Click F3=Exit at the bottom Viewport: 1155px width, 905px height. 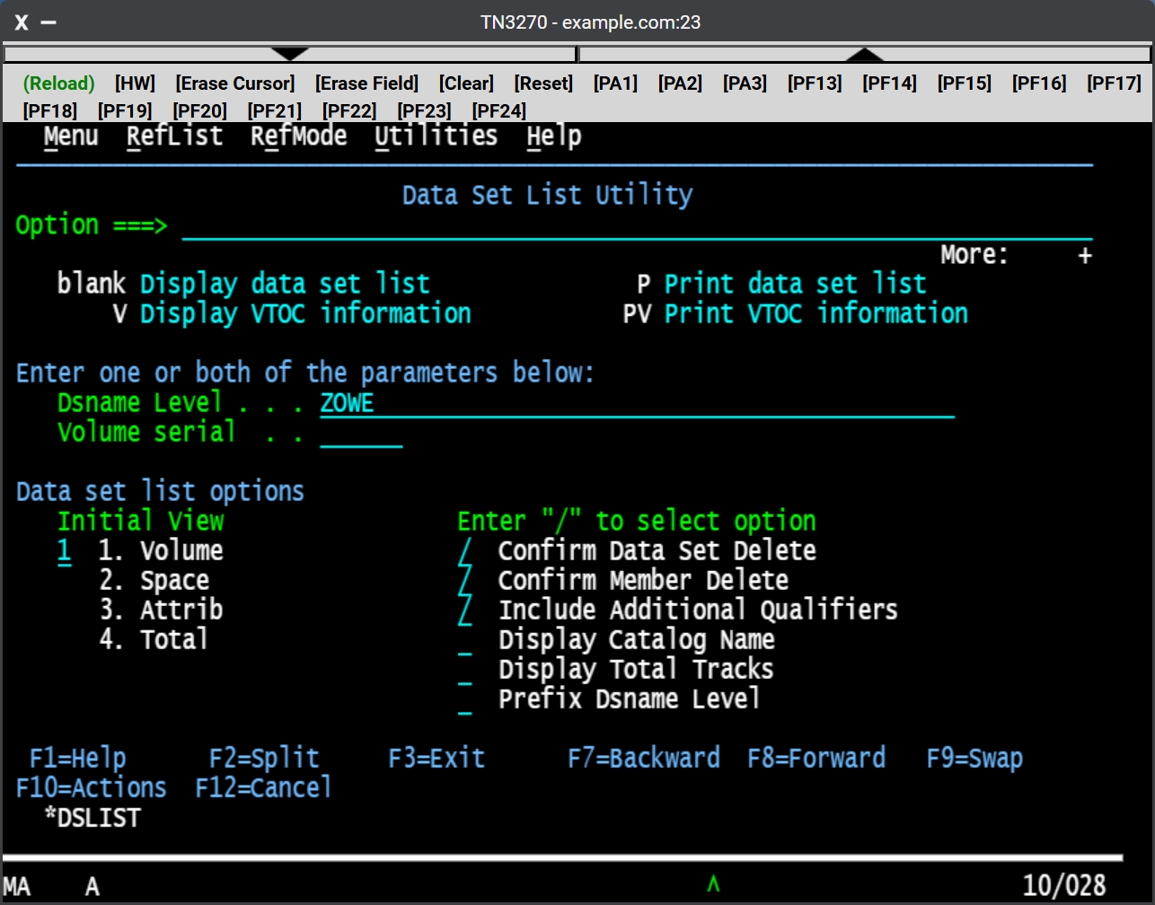(436, 758)
